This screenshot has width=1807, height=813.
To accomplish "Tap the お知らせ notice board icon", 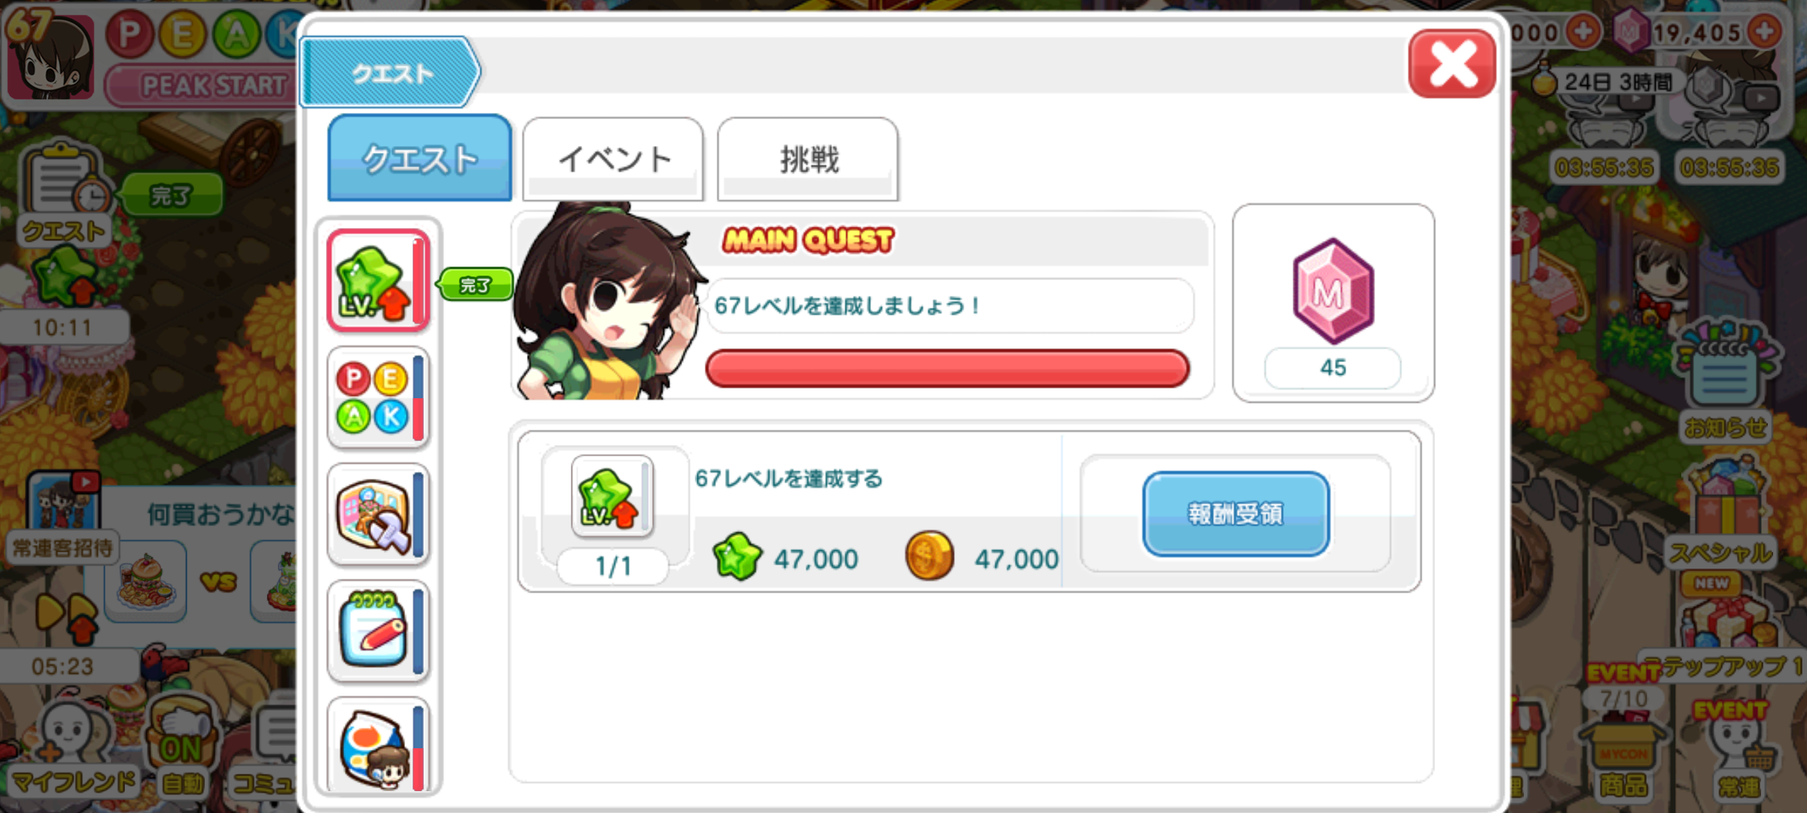I will click(x=1724, y=380).
